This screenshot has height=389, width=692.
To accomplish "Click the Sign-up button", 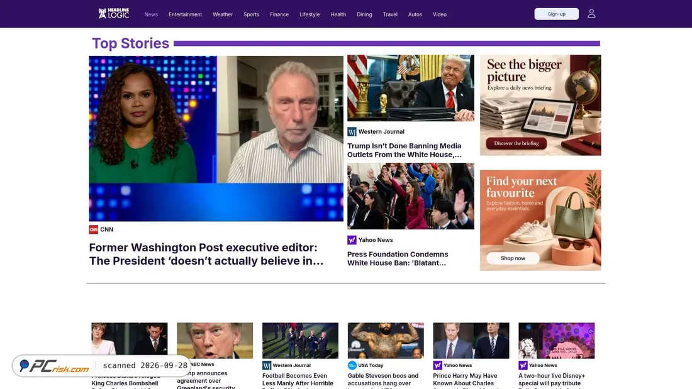I will click(557, 14).
